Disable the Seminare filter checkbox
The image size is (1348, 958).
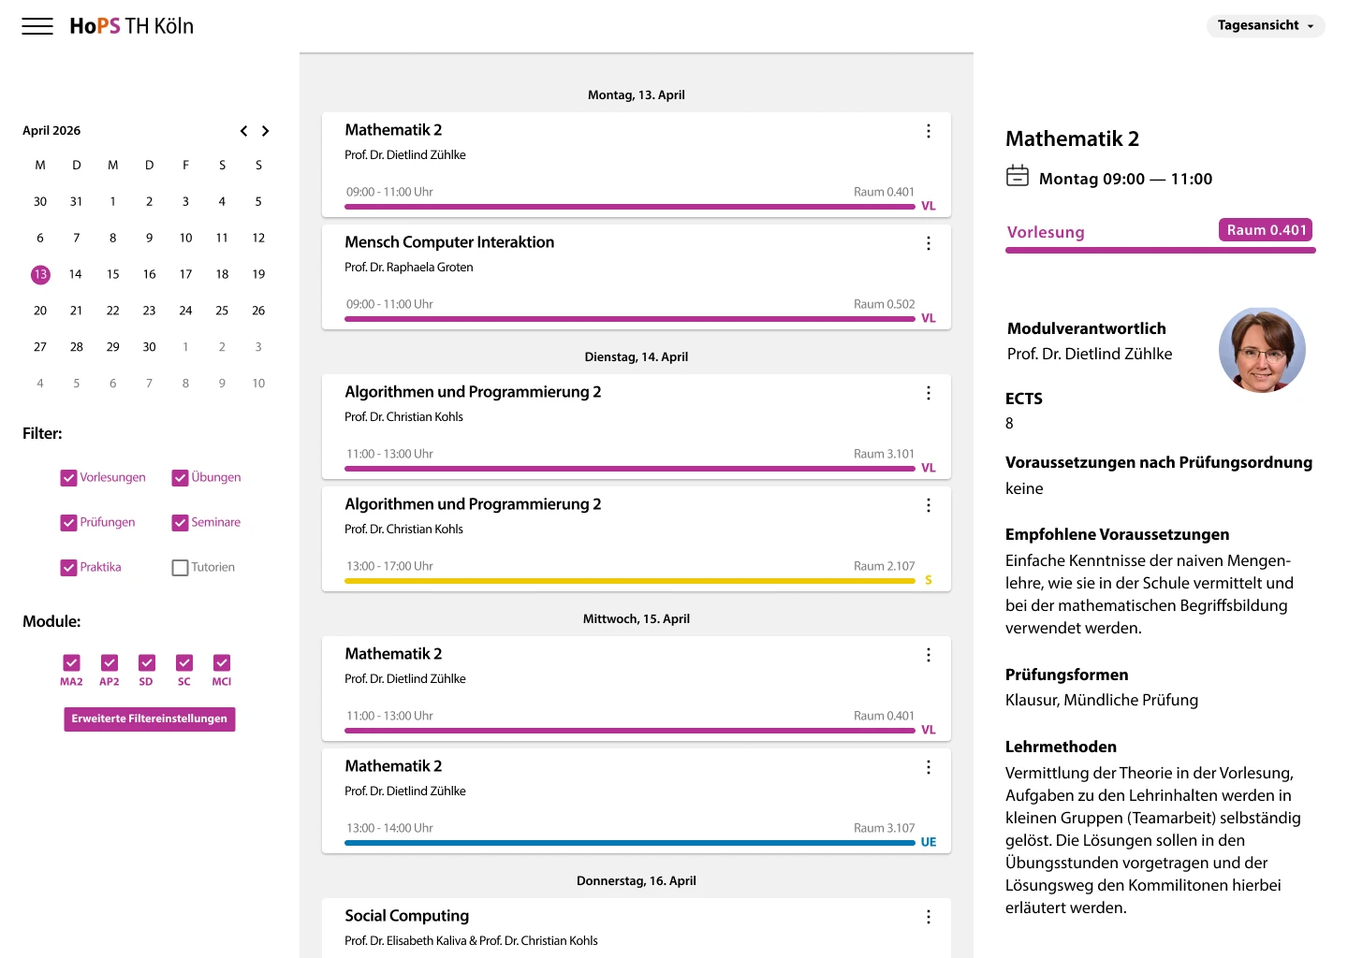[181, 523]
